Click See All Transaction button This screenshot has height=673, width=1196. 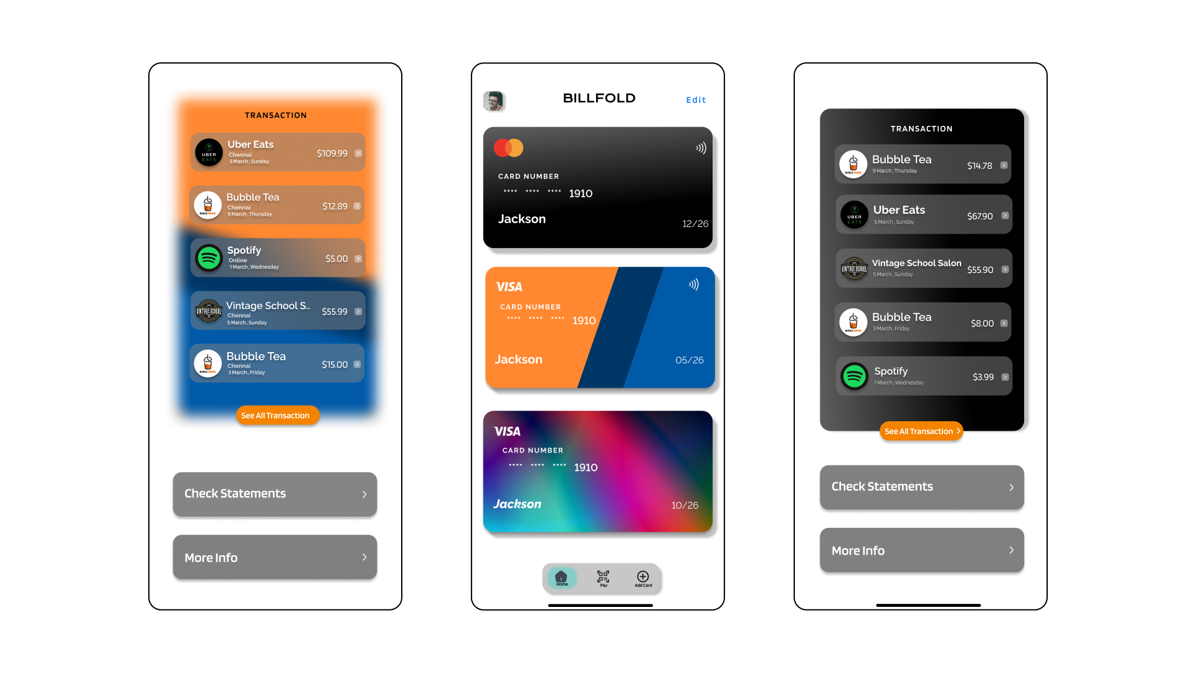(275, 415)
